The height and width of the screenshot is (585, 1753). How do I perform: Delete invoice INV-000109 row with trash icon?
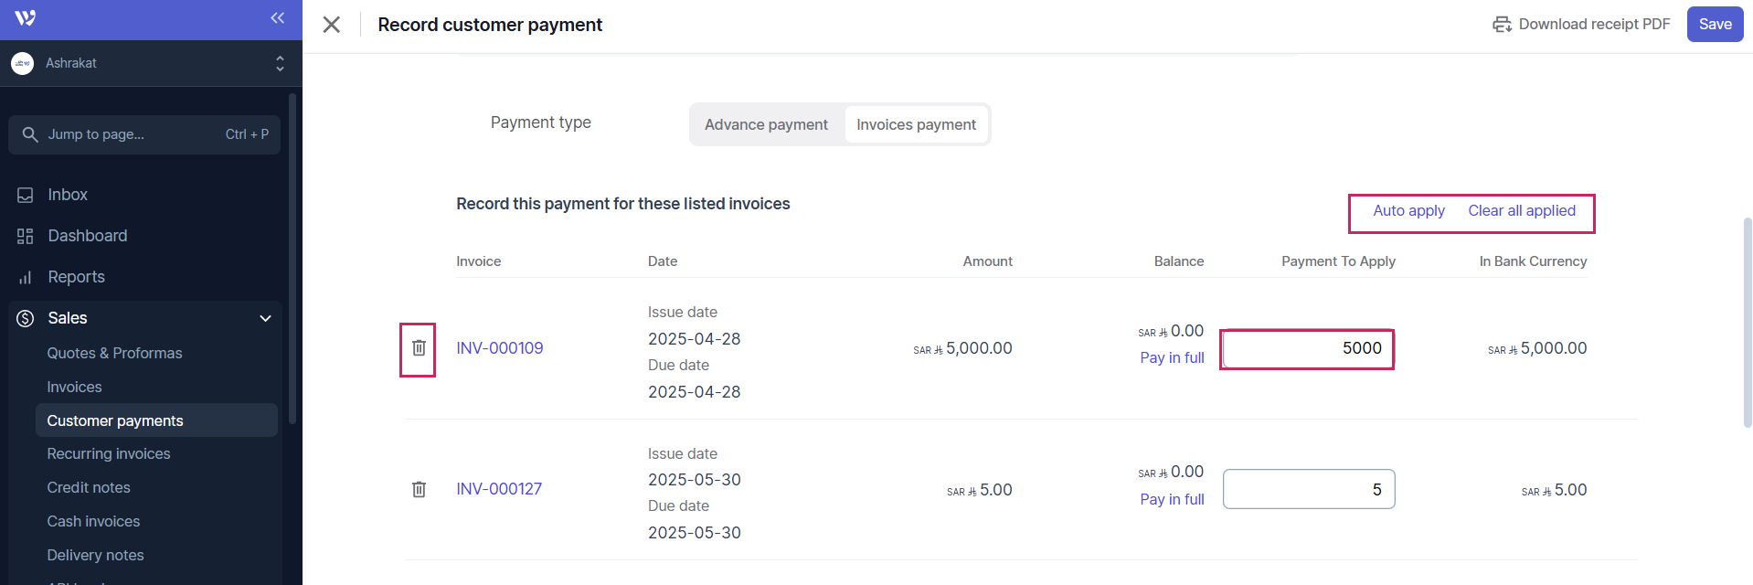coord(419,348)
